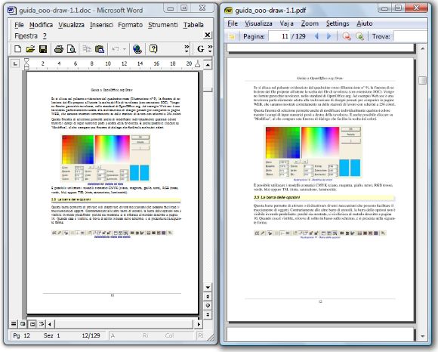
Task: Expand Formatting toolbar options chevron after G
Action: click(x=210, y=49)
